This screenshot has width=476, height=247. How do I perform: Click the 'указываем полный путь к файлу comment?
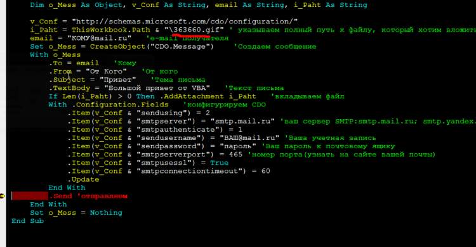tap(352, 30)
